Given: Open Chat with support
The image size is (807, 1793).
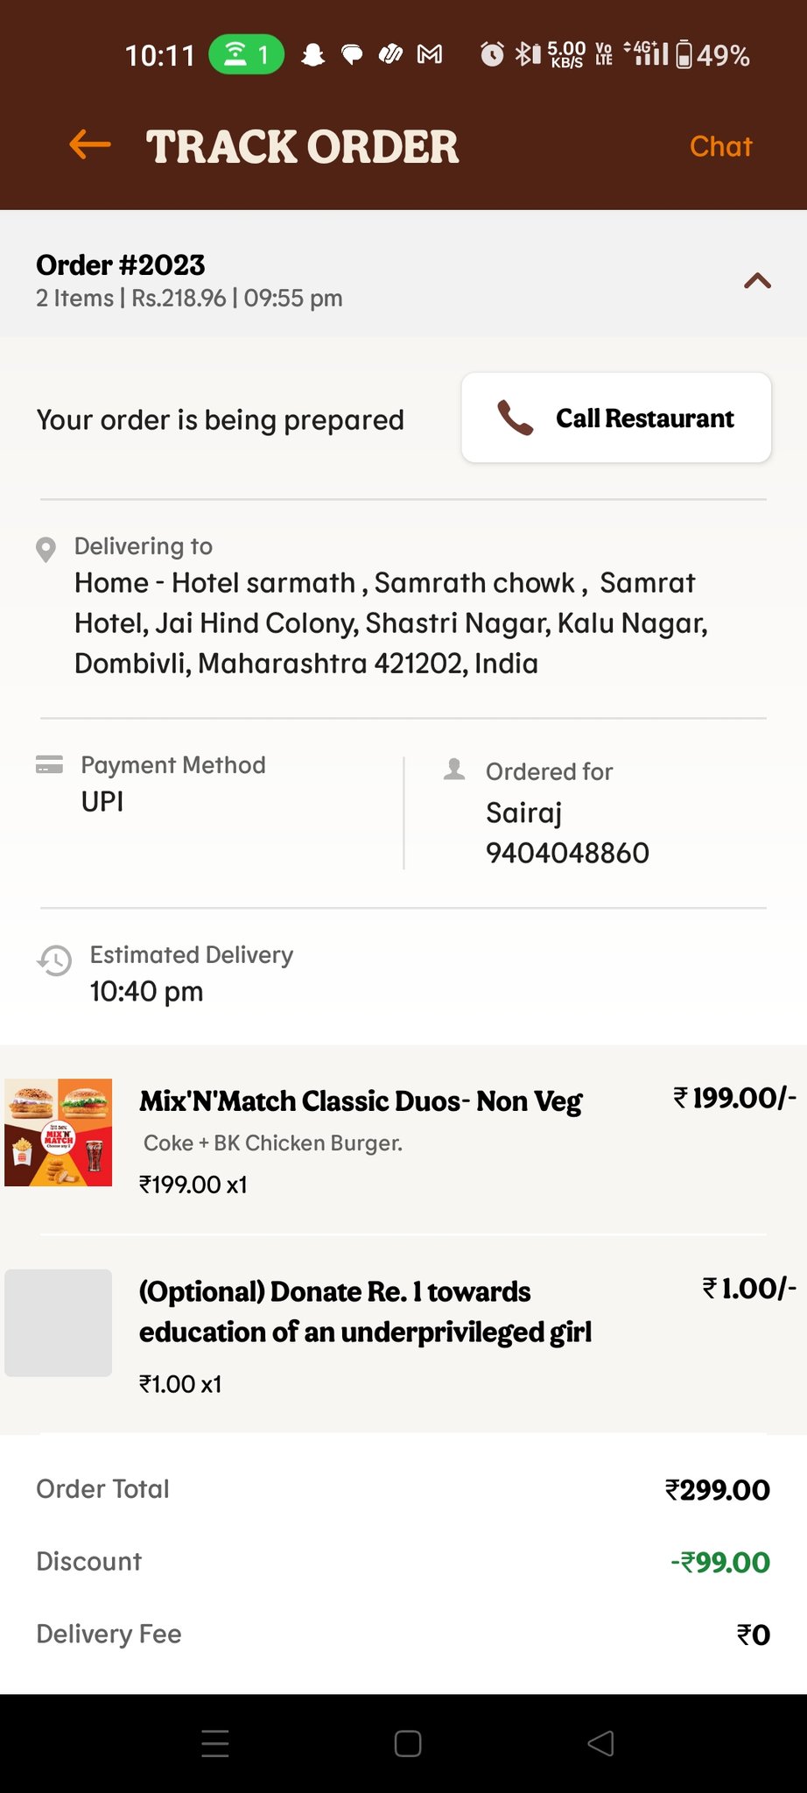Looking at the screenshot, I should pos(720,146).
